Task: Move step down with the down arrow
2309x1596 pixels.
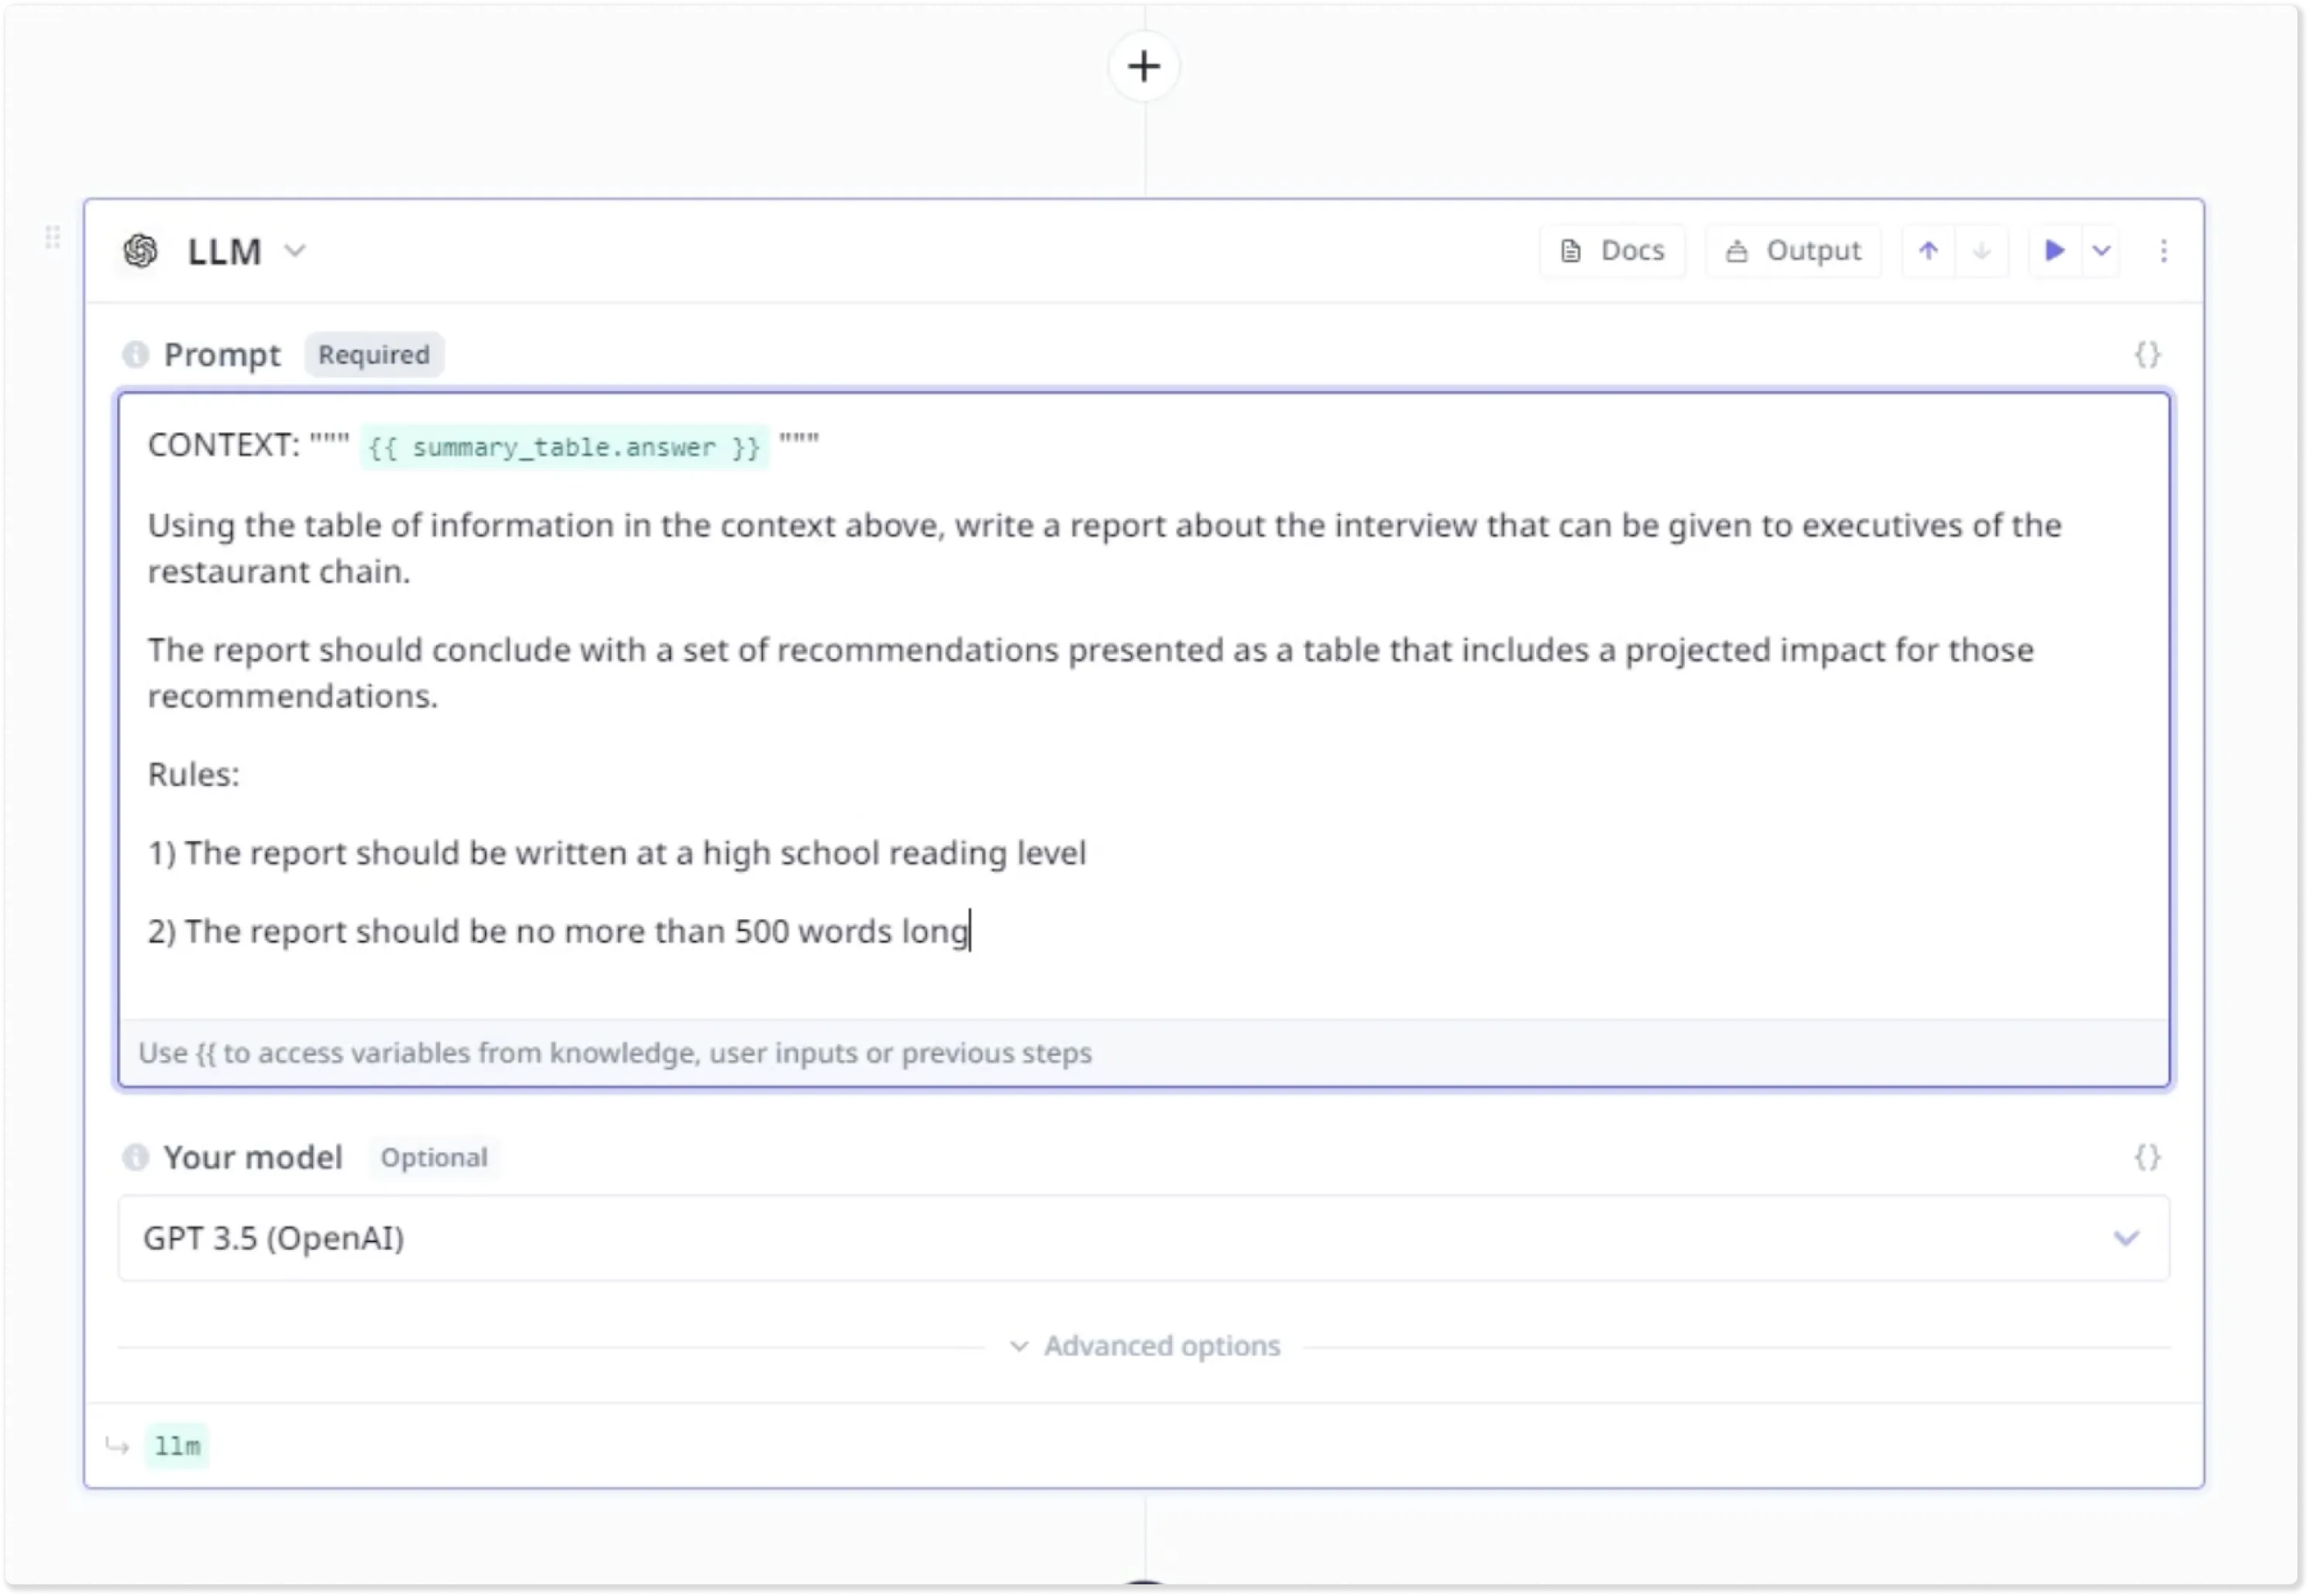Action: tap(1981, 251)
